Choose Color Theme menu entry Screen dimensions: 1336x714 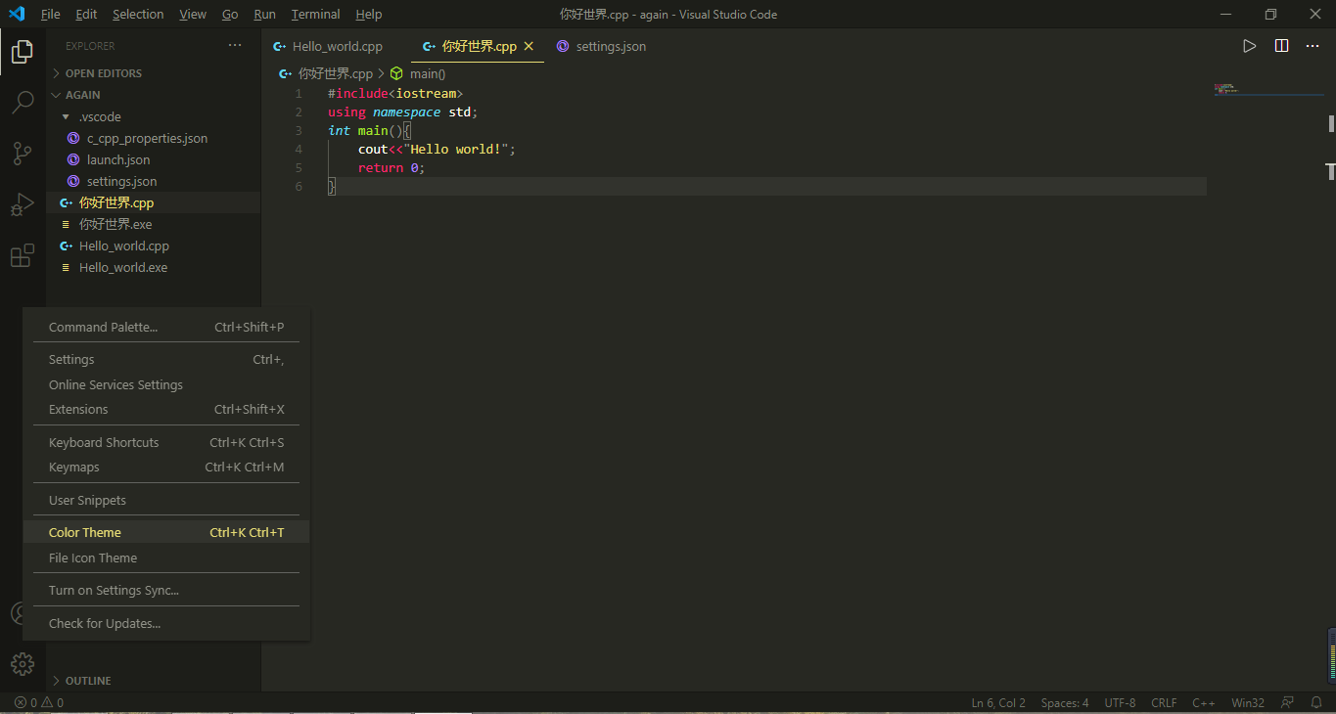pos(166,533)
